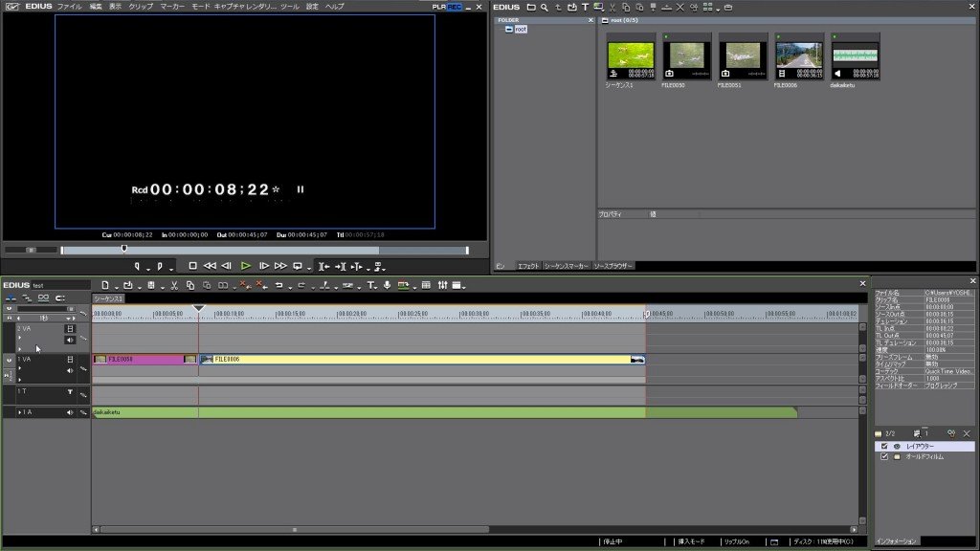Toggle the 1 T track title icon
This screenshot has width=980, height=551.
pos(70,391)
